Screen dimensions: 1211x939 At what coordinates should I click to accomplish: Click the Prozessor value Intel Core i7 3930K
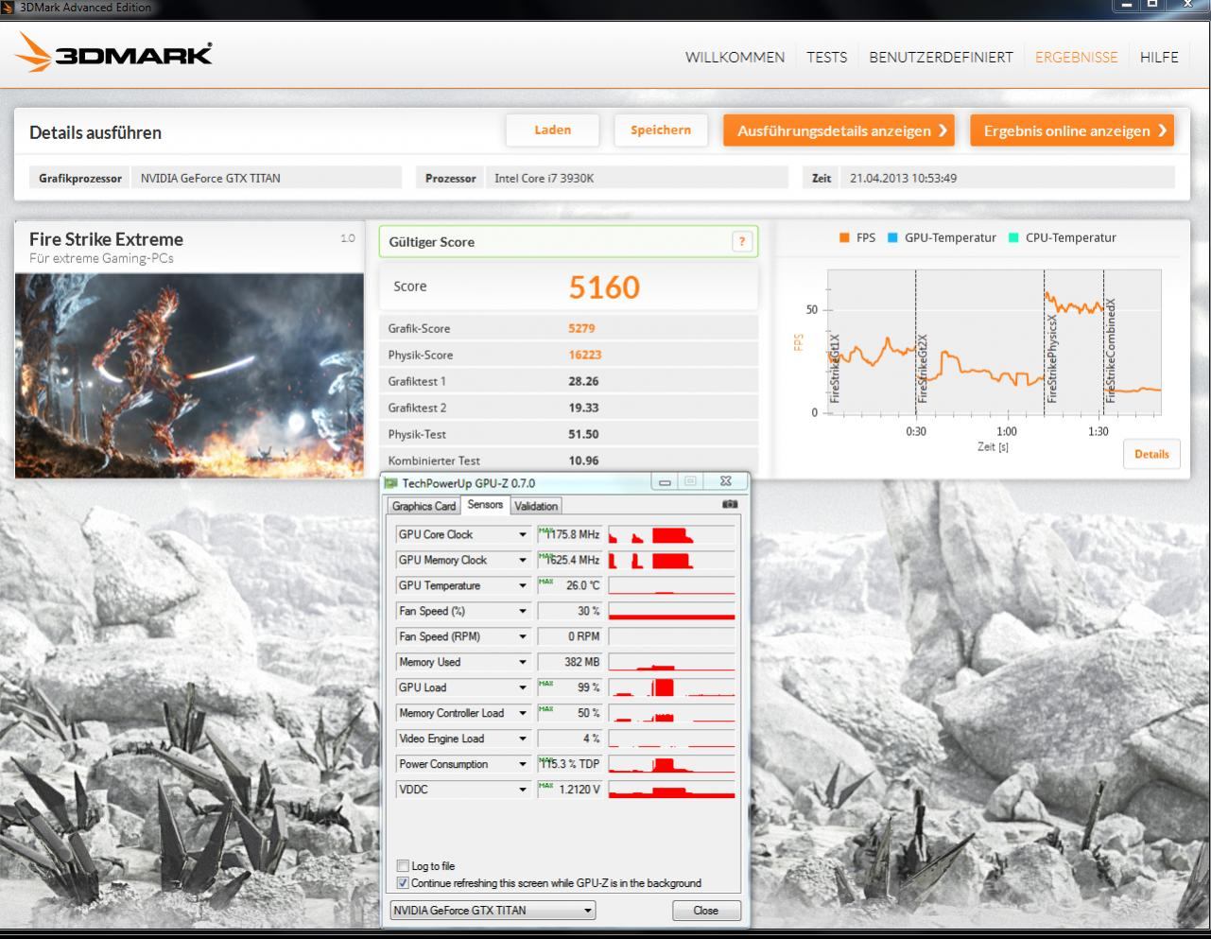(x=544, y=178)
